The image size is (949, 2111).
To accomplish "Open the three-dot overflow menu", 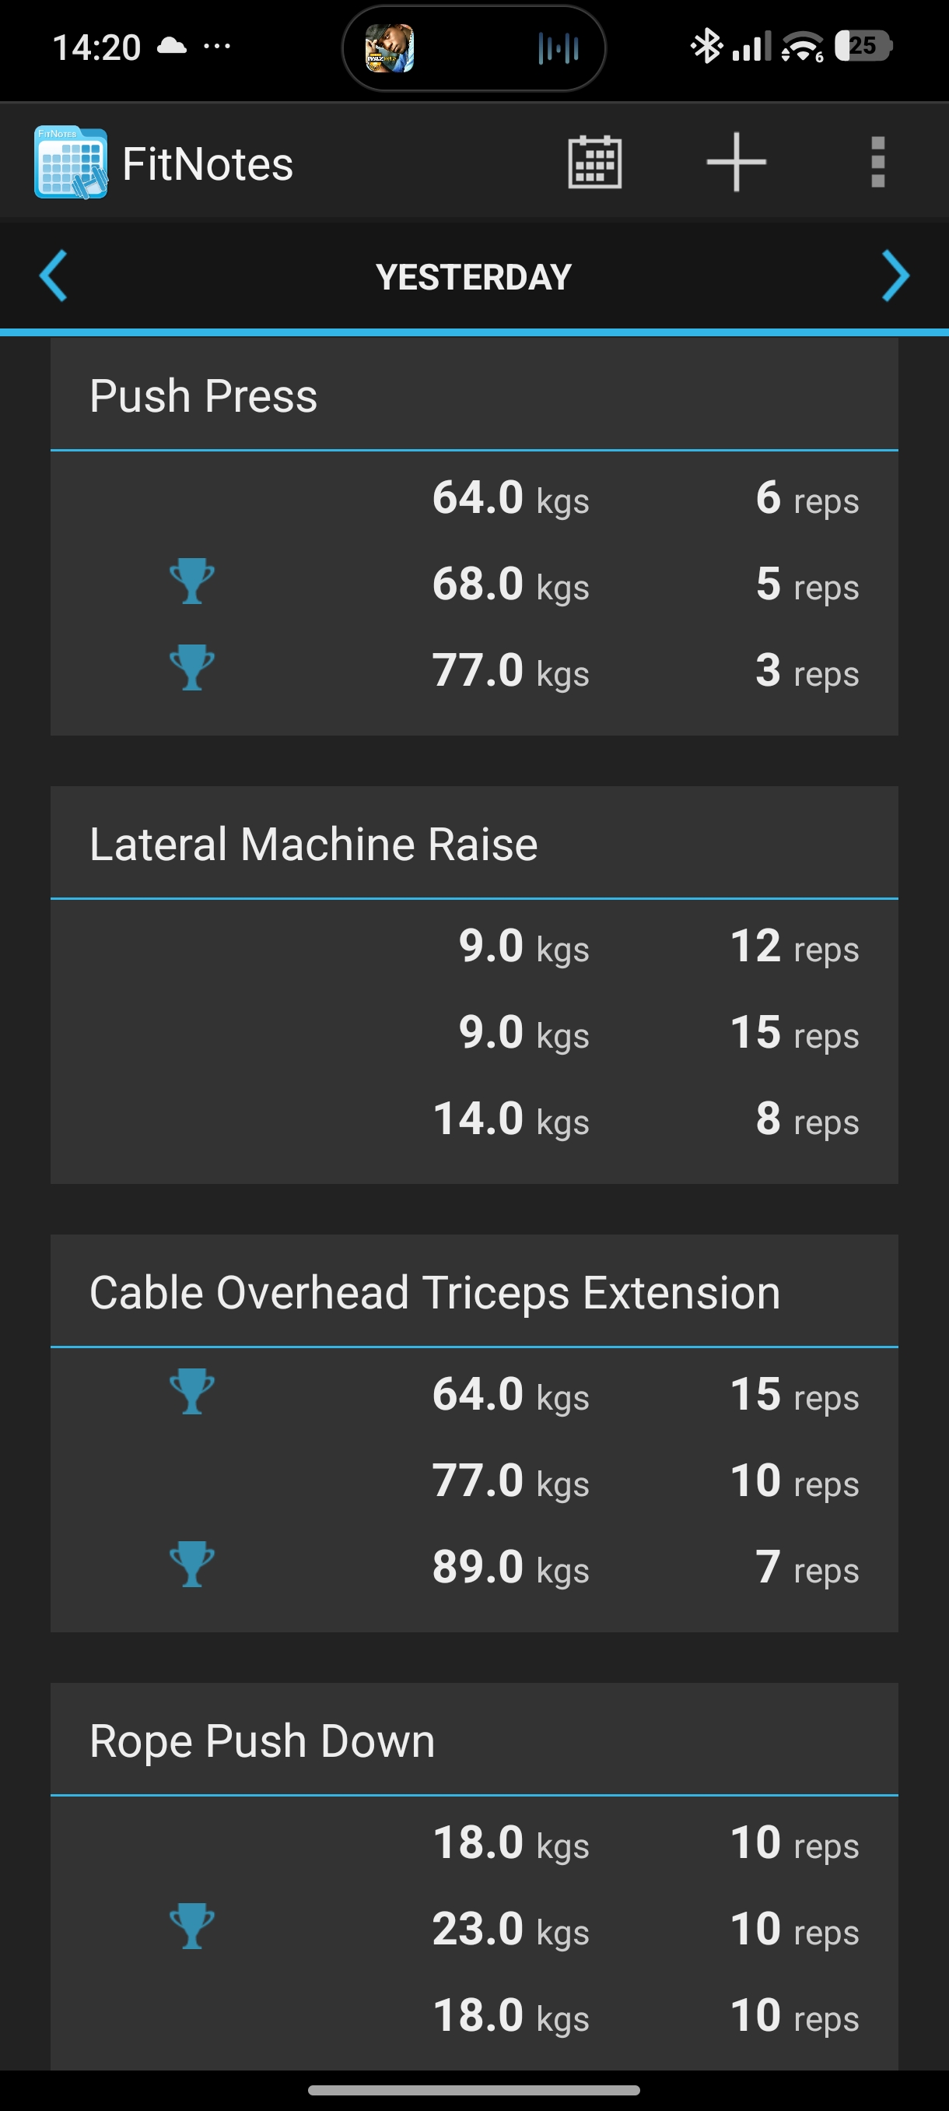I will tap(877, 162).
